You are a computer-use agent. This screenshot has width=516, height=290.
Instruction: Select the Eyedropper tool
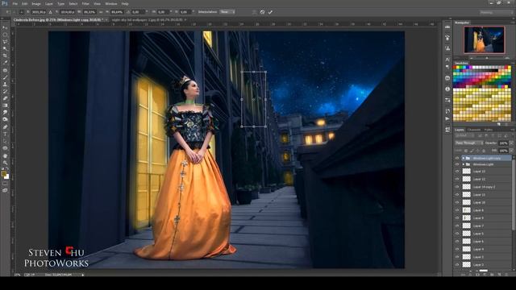coord(5,63)
